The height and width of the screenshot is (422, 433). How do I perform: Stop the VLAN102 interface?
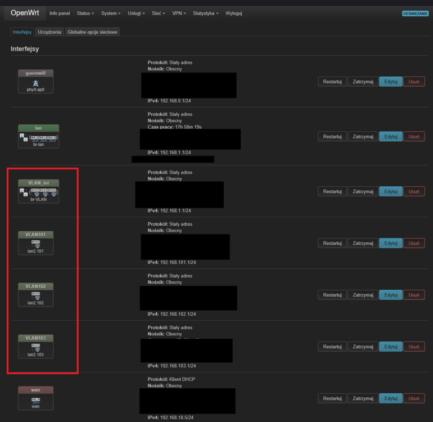pyautogui.click(x=363, y=295)
